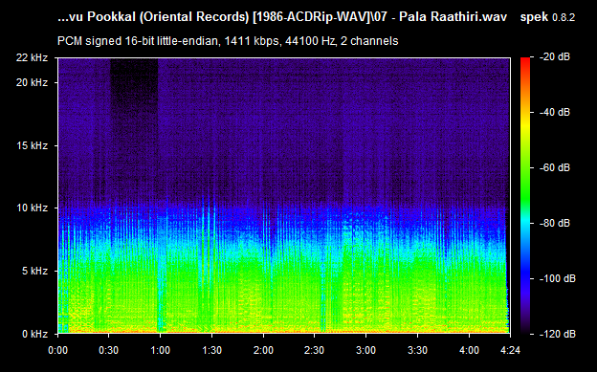Click the -60 dB legend label
This screenshot has height=372, width=597.
(555, 167)
